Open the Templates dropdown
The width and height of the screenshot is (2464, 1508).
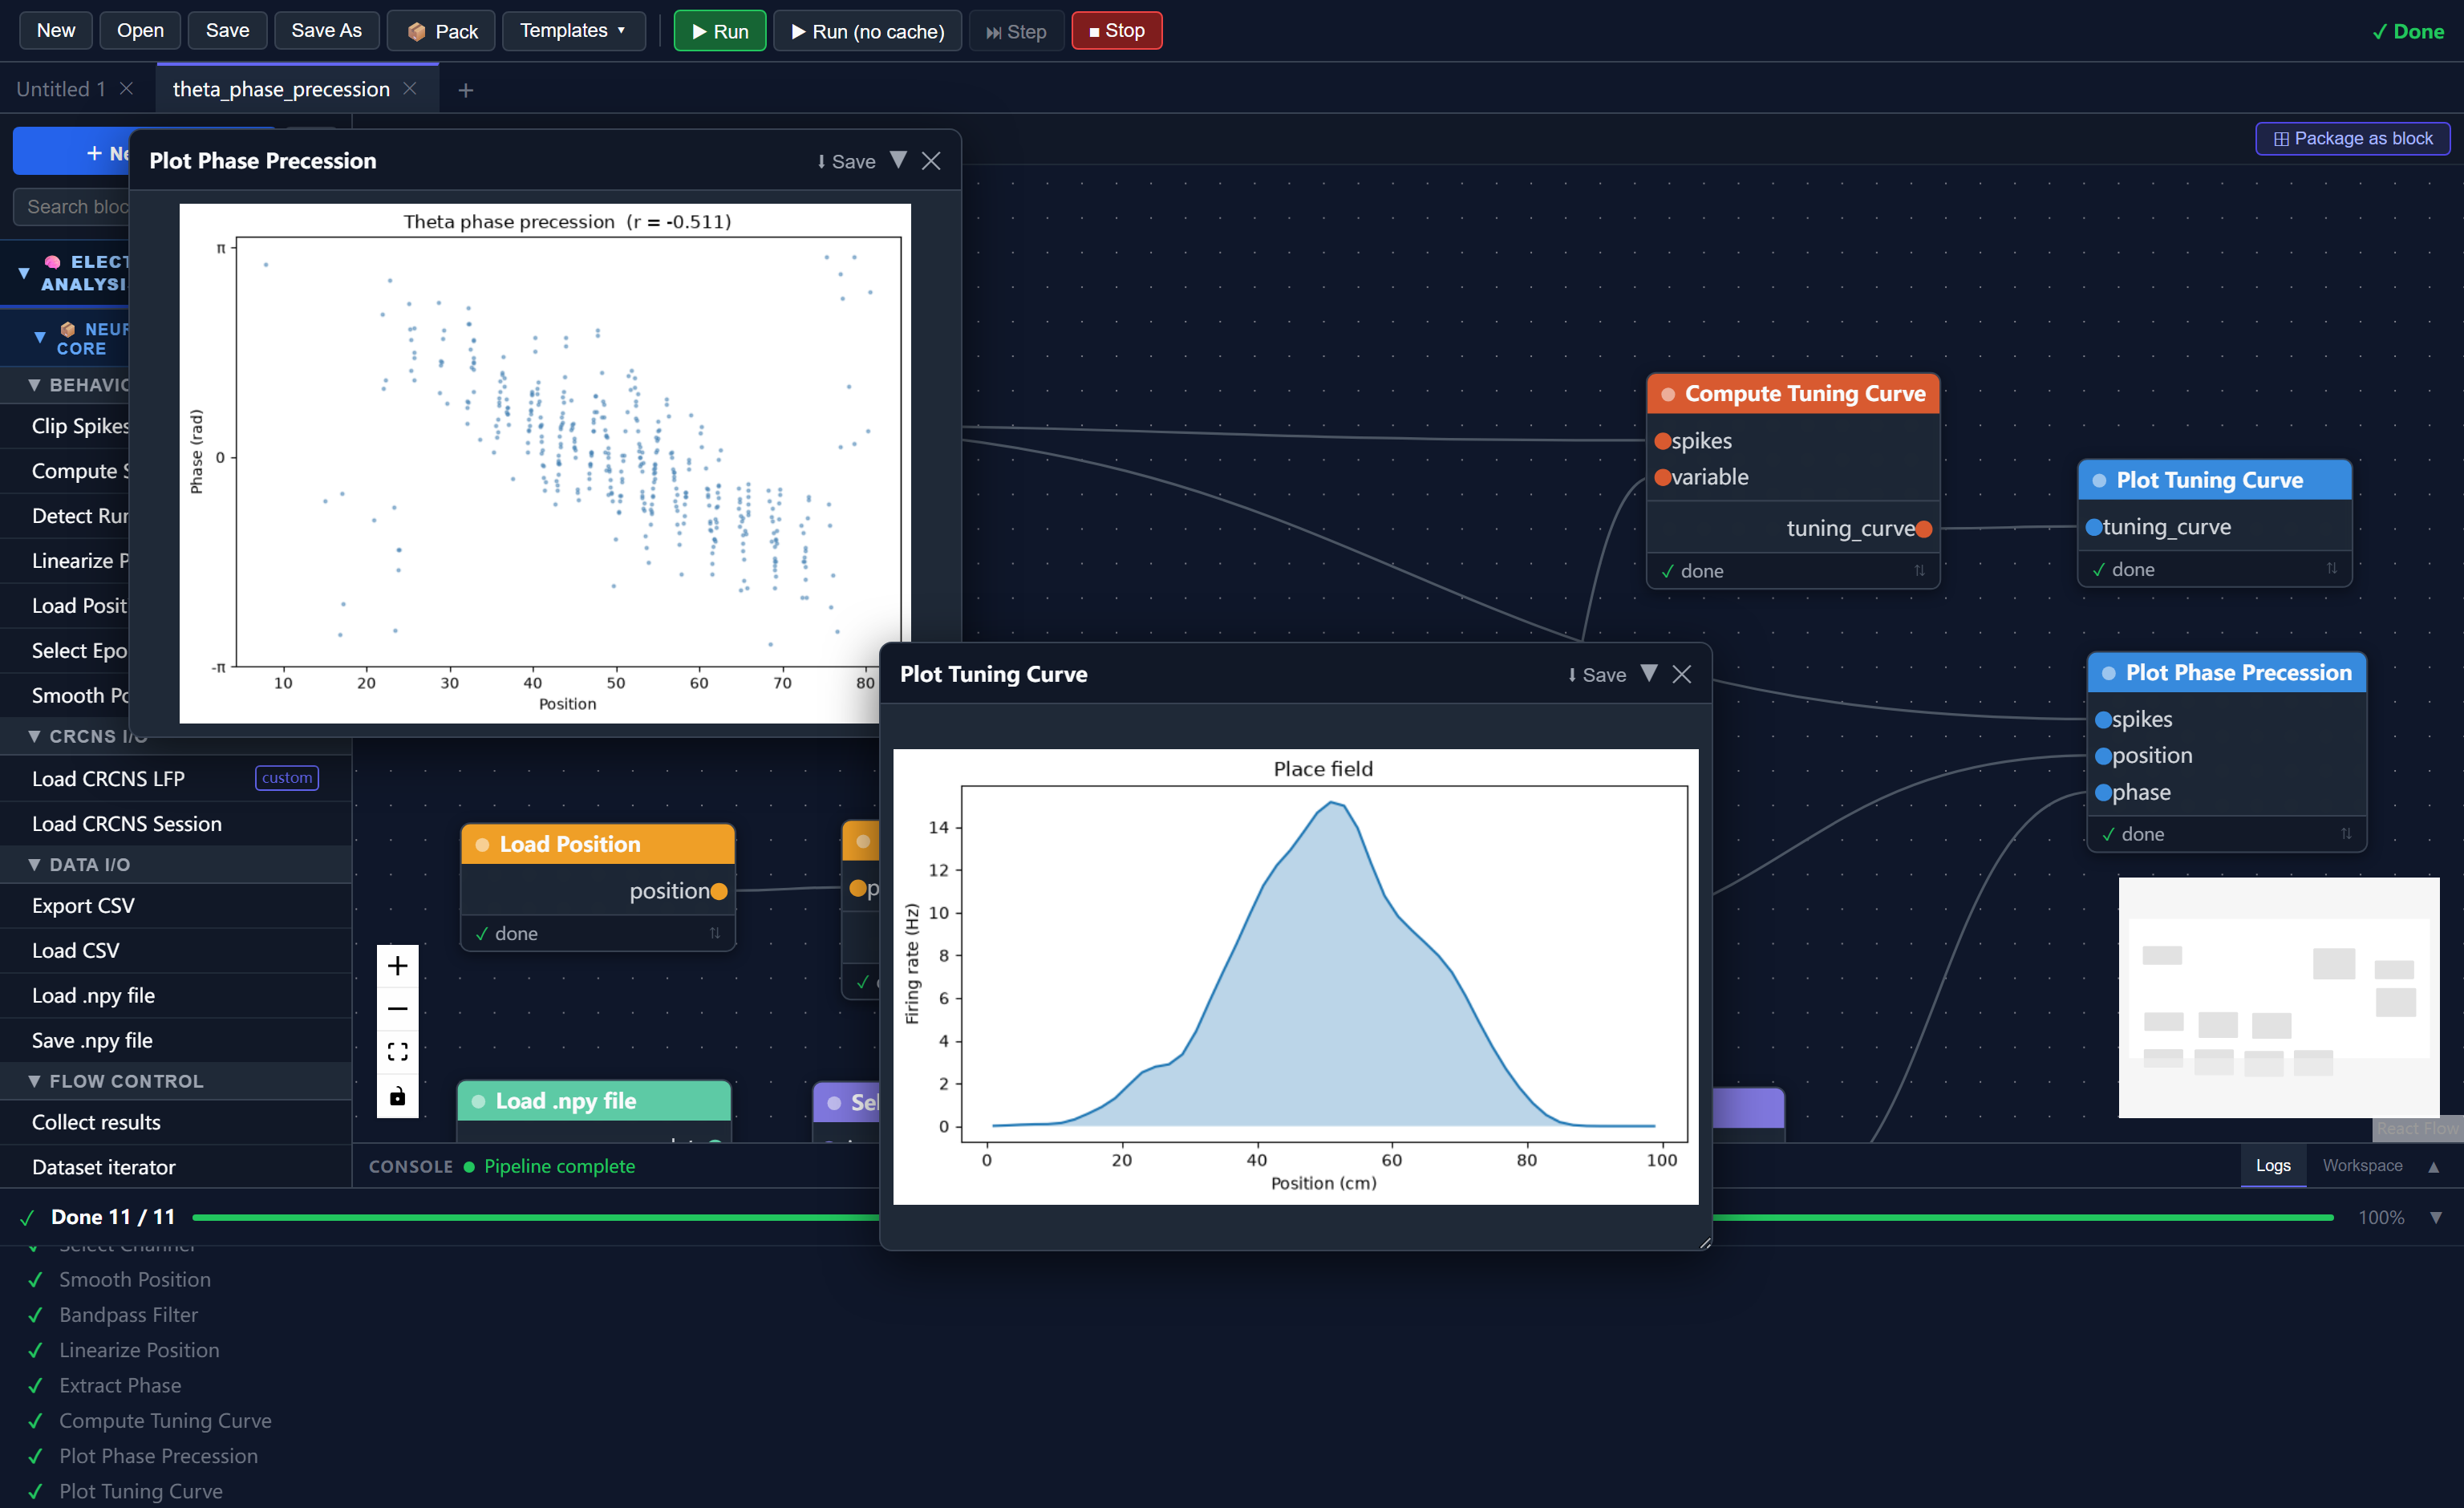573,31
